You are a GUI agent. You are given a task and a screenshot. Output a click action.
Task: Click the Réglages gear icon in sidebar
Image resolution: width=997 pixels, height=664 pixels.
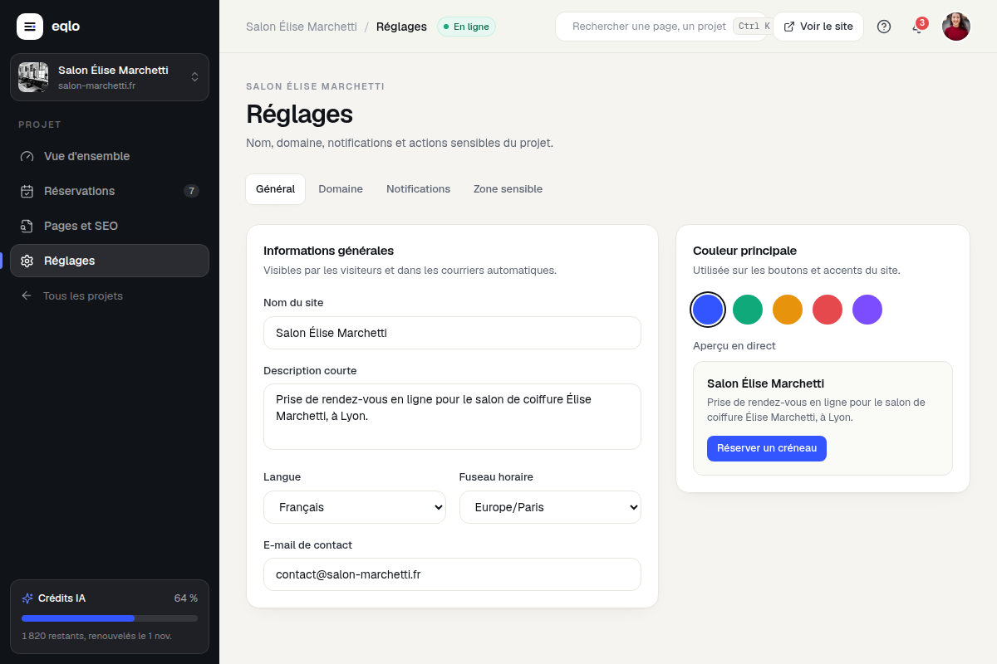click(x=27, y=261)
